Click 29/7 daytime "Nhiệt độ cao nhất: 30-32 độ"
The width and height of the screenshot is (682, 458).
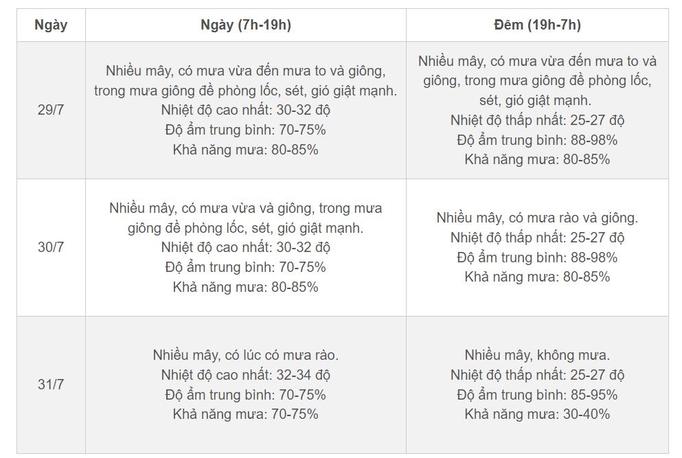[x=245, y=110]
